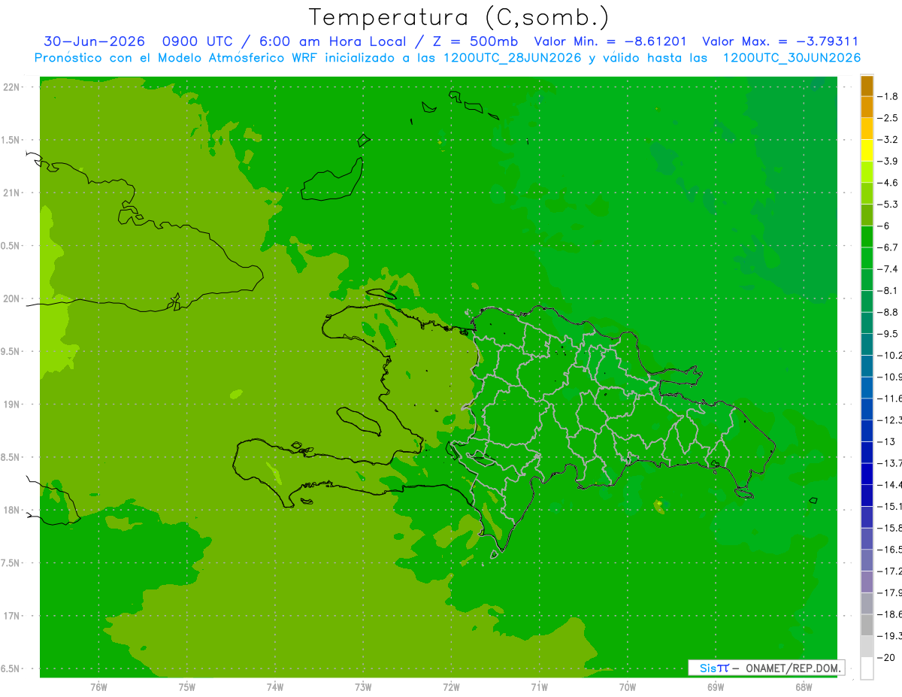Select the "72W" longitude label

coord(451,687)
